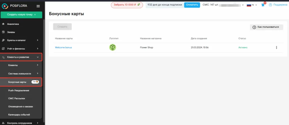Click the Создать button

(x=62, y=27)
